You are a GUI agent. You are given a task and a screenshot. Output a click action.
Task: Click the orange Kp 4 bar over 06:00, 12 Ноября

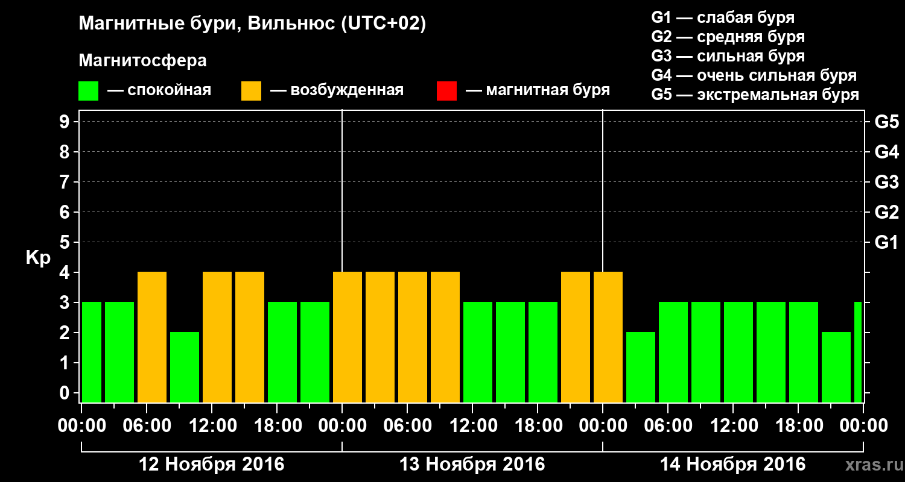152,337
